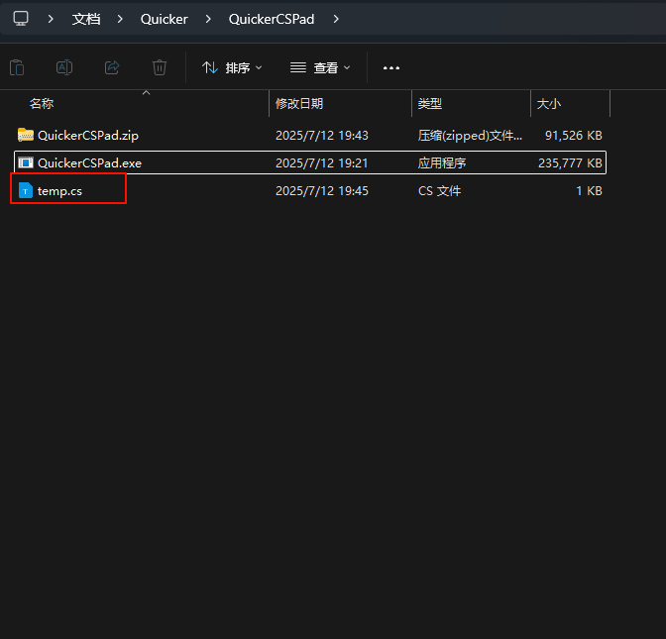
Task: Select the QuickerCSPad.exe file name
Action: click(x=89, y=162)
